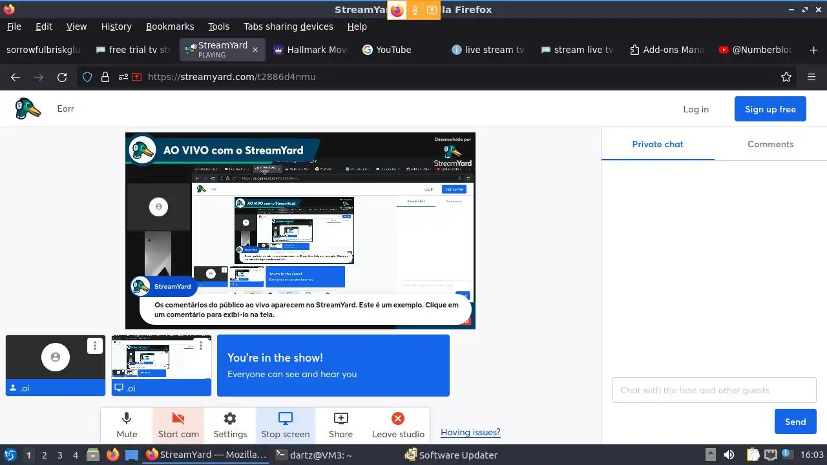Open the site permissions icon in address bar
Viewport: 827px width, 465px height.
(123, 77)
